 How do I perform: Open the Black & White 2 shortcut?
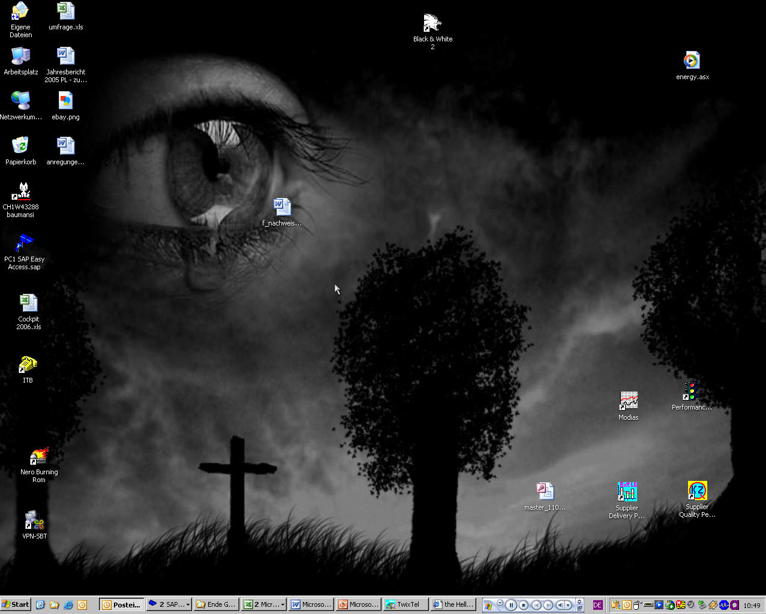[x=432, y=24]
